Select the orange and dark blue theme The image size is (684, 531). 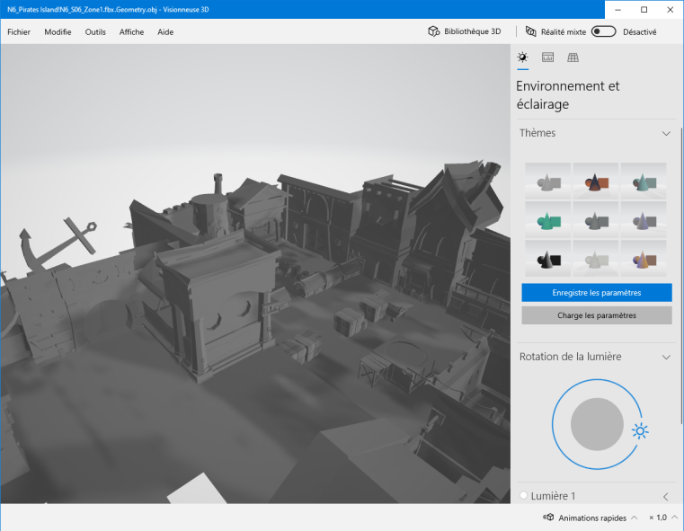tap(595, 181)
